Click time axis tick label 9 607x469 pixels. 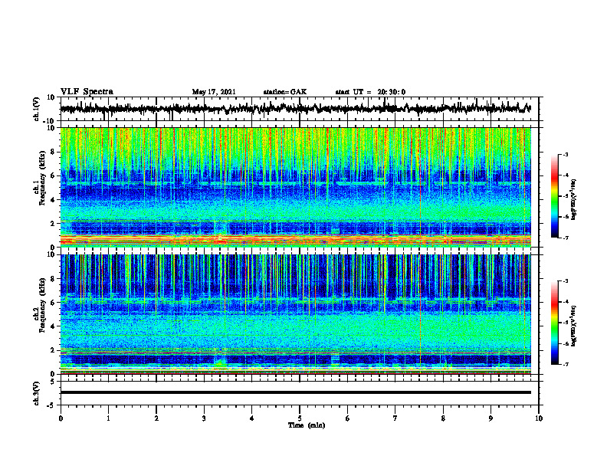[x=491, y=418]
